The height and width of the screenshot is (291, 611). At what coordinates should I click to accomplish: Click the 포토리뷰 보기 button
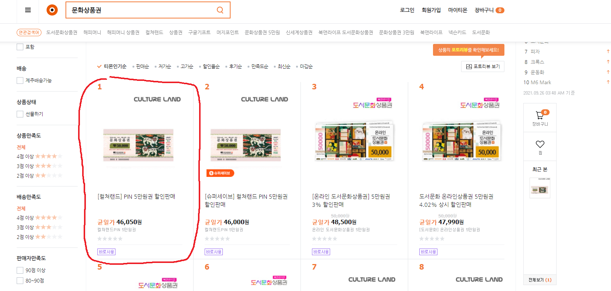coord(483,66)
